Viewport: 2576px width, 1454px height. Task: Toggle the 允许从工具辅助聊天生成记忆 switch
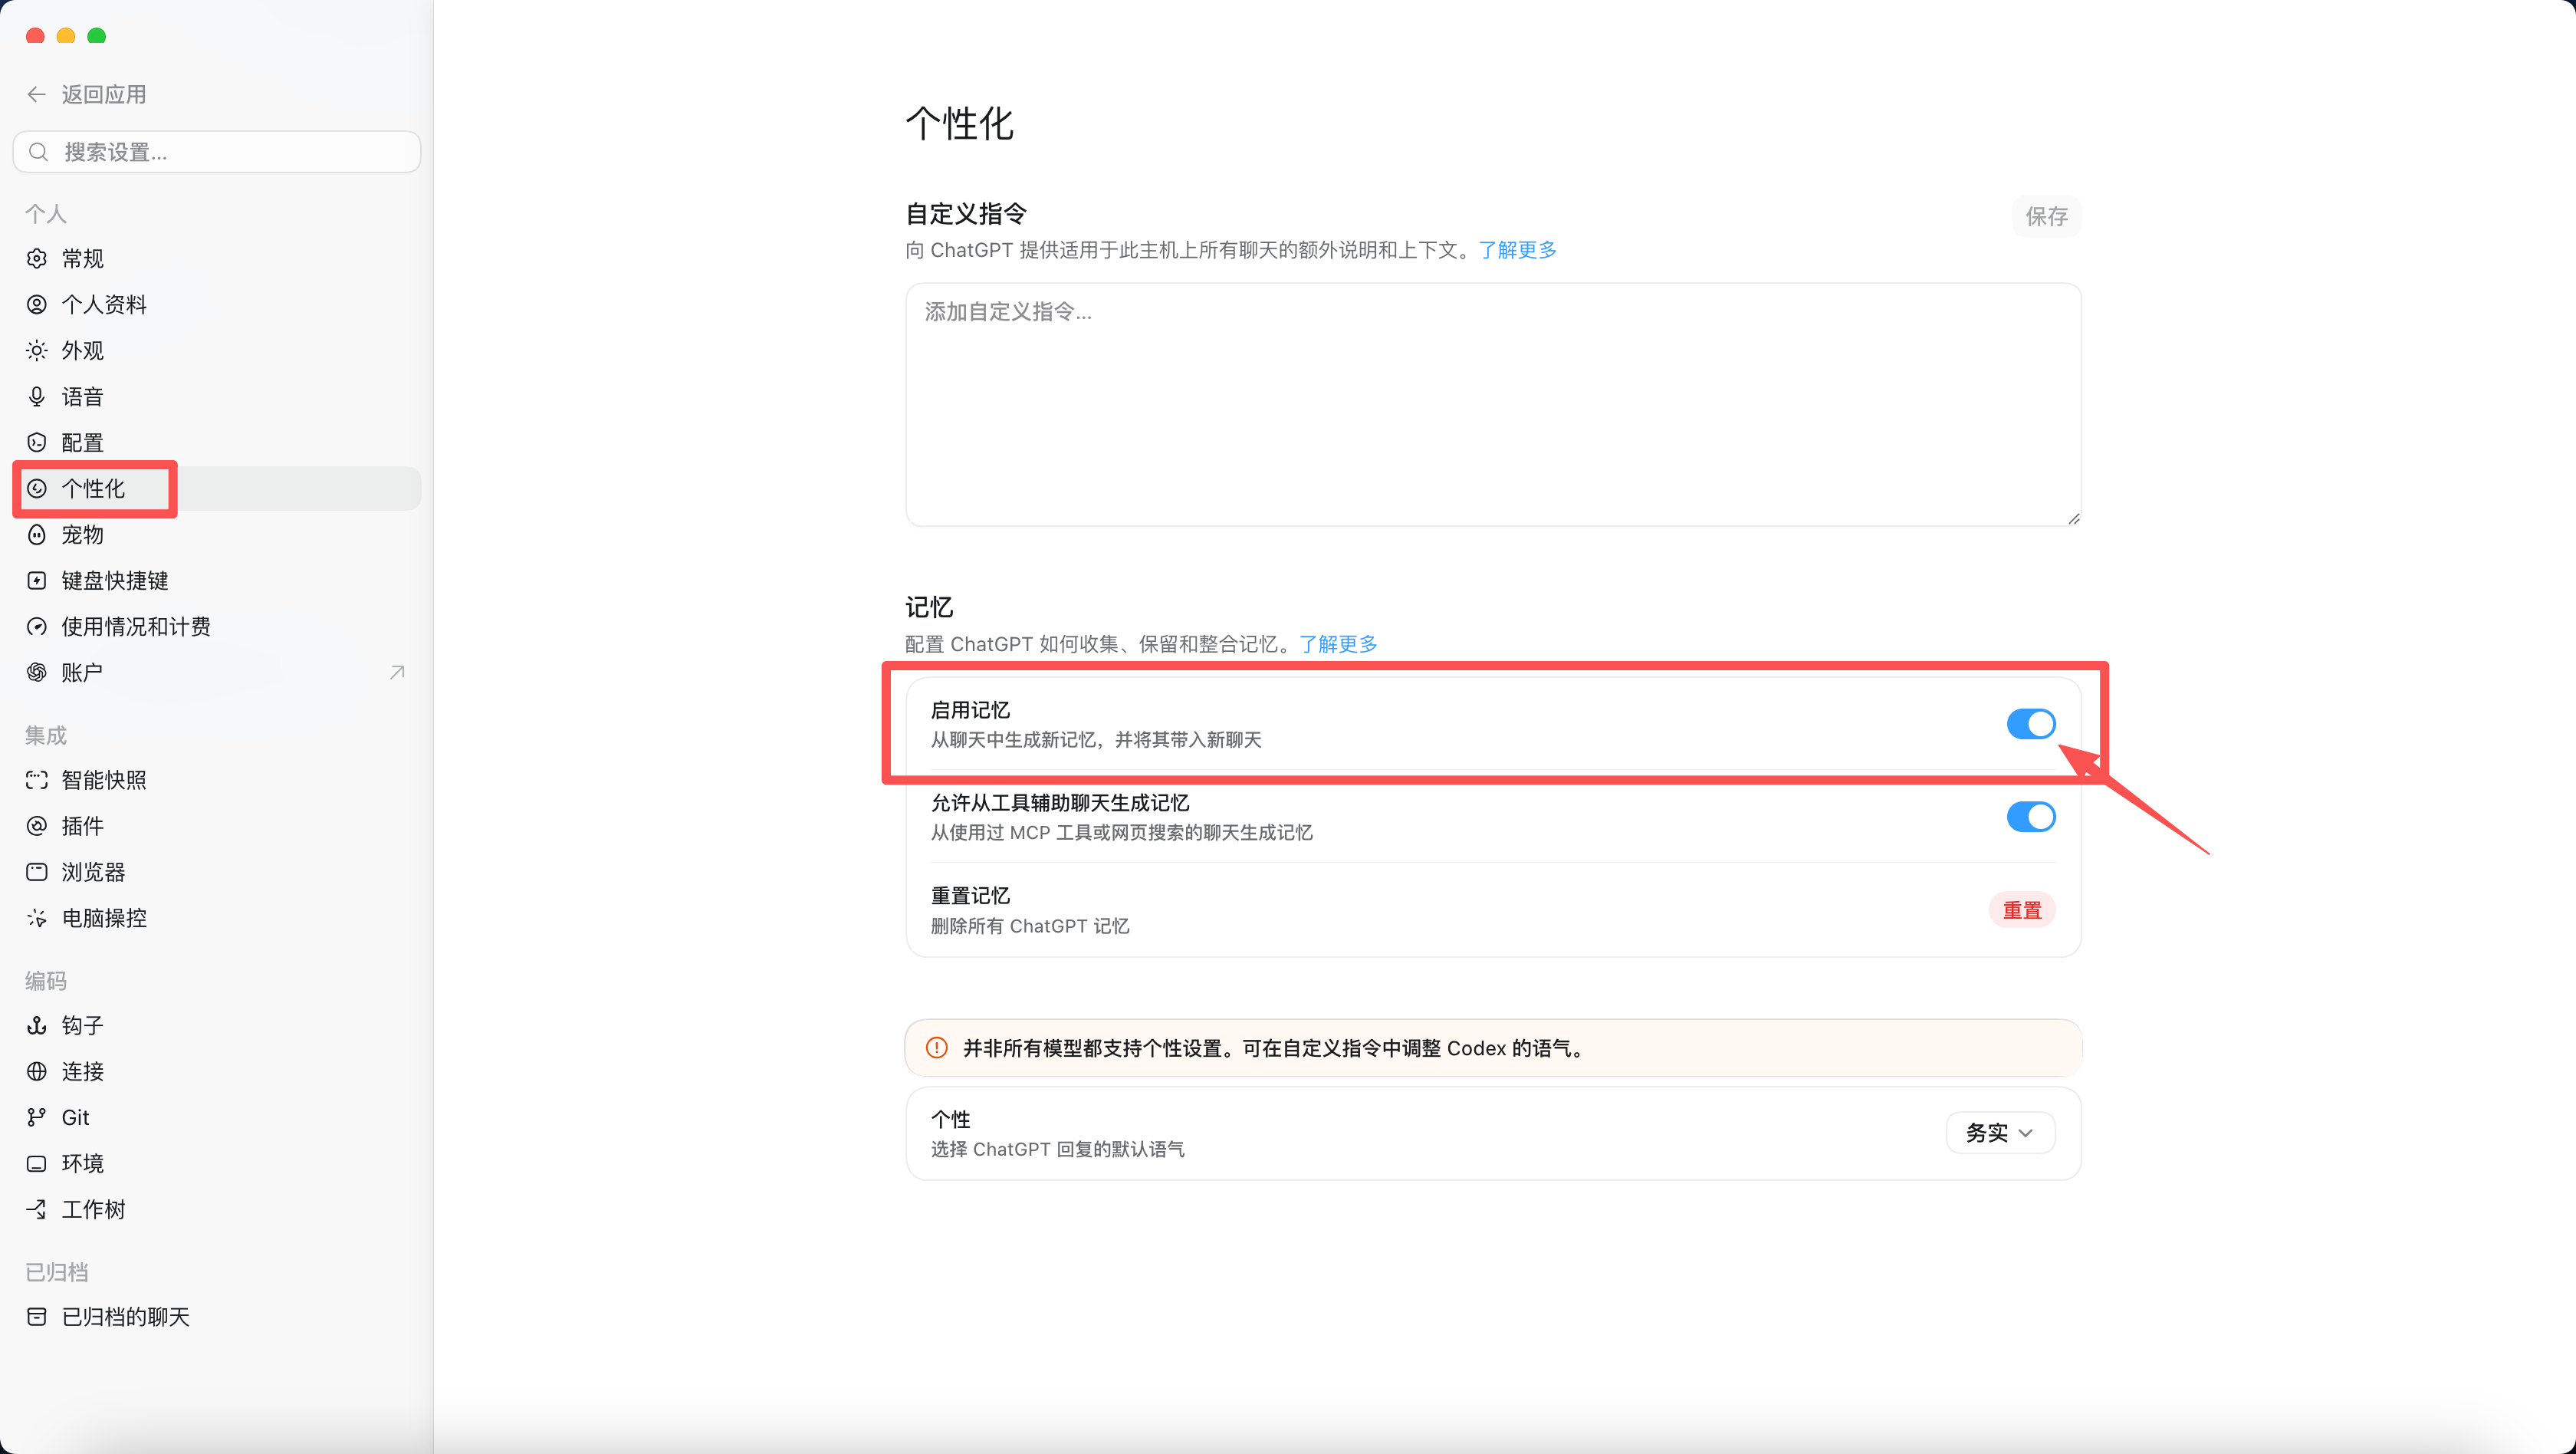[2031, 817]
